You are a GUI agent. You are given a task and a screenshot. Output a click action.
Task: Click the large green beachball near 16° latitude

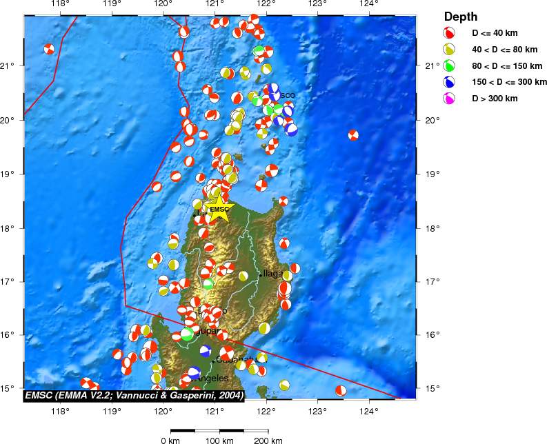186,334
